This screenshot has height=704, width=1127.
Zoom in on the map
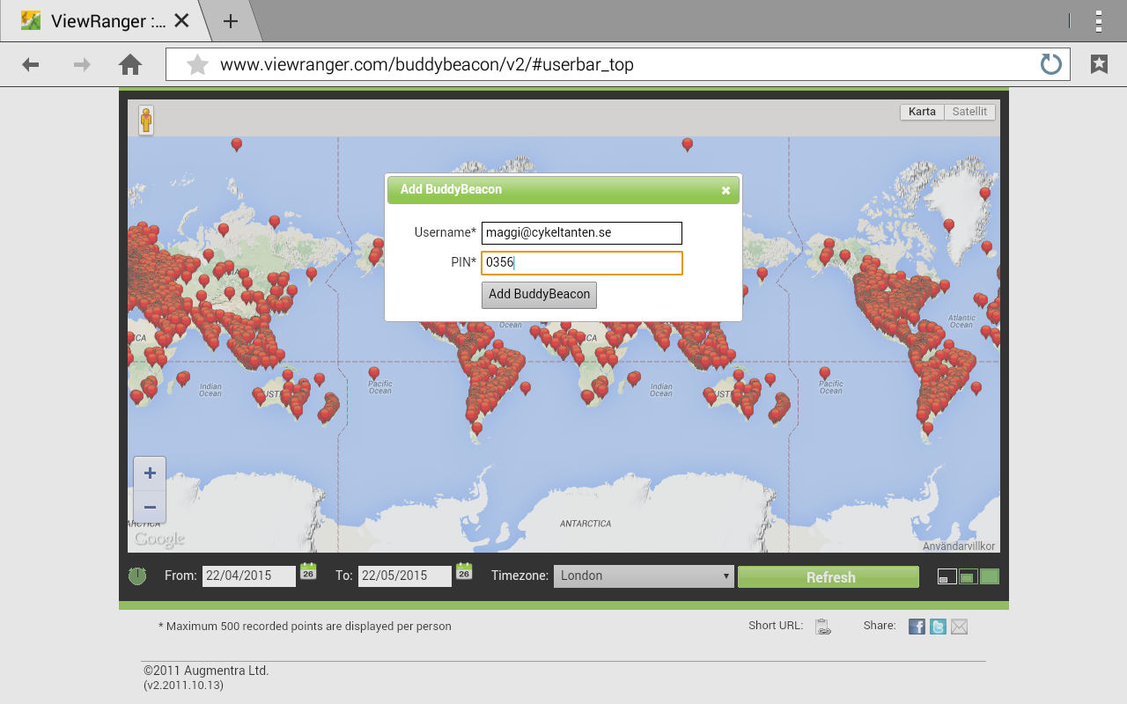(x=150, y=473)
